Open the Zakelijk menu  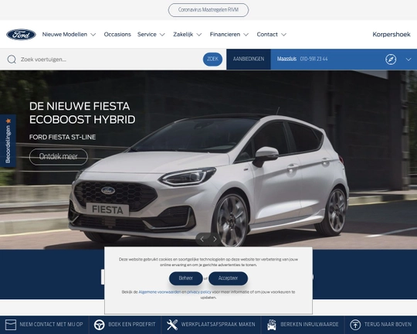(183, 34)
